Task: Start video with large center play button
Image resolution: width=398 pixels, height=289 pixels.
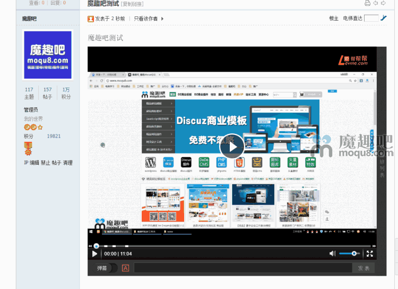Action: click(x=232, y=147)
